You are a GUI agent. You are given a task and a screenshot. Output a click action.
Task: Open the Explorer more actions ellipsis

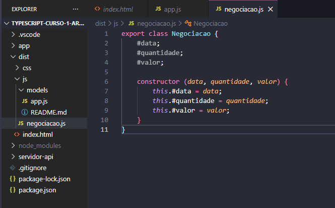pyautogui.click(x=76, y=10)
